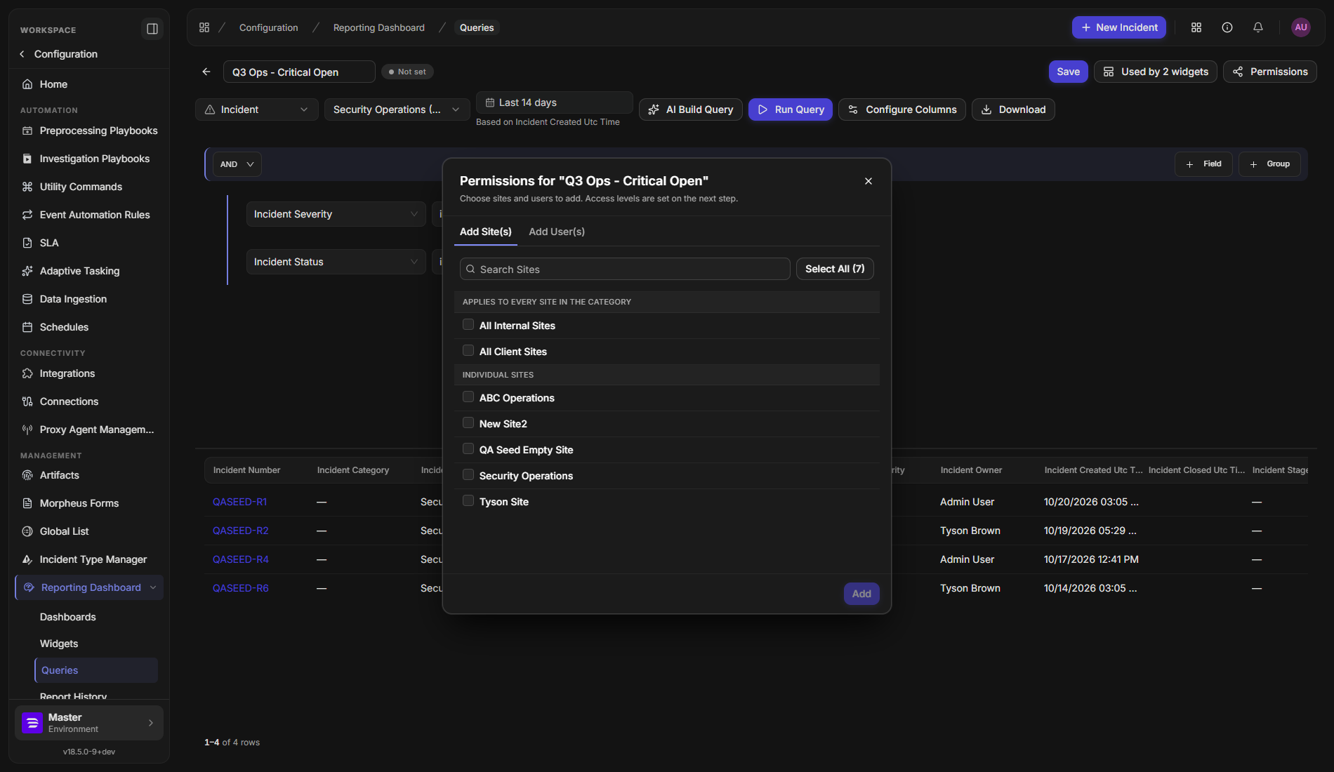Click the New Incident button
This screenshot has height=772, width=1334.
pyautogui.click(x=1119, y=27)
